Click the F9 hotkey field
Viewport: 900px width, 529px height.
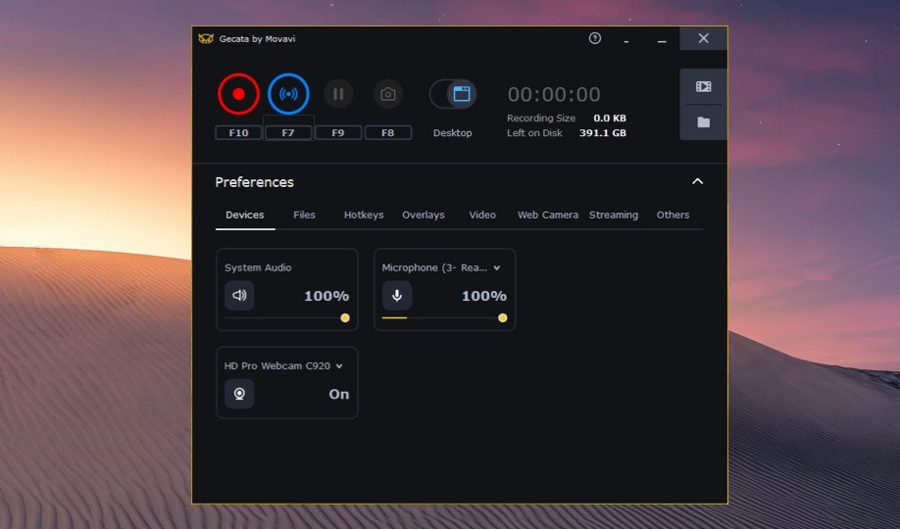pos(338,133)
